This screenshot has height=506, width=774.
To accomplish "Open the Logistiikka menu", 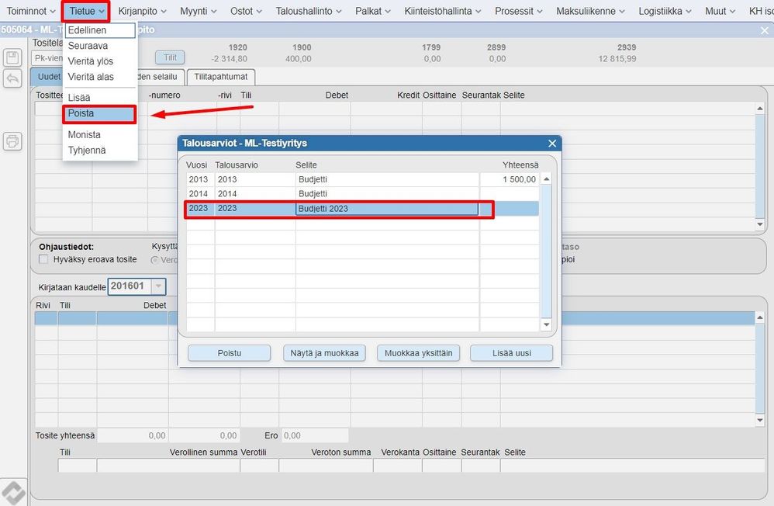I will pyautogui.click(x=665, y=11).
